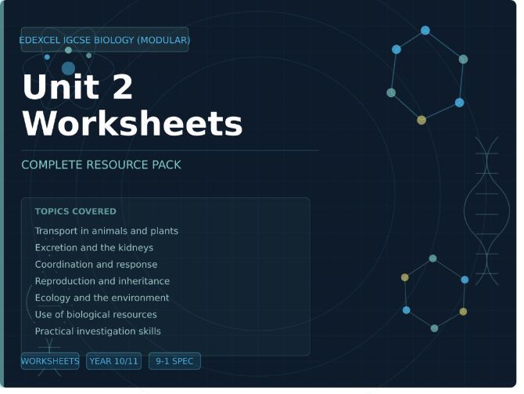524x394 pixels.
Task: Click the EDEXCEL IGCSE BIOLOGY (MODULAR) badge
Action: (x=105, y=40)
